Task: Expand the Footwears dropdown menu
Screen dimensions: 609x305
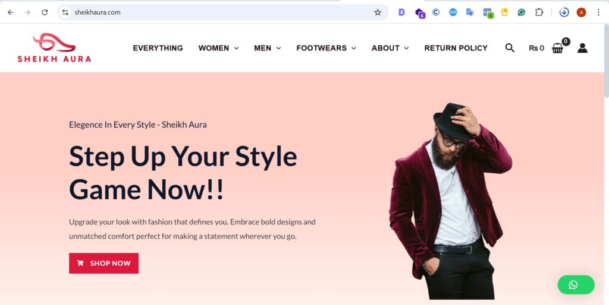Action: pyautogui.click(x=326, y=48)
